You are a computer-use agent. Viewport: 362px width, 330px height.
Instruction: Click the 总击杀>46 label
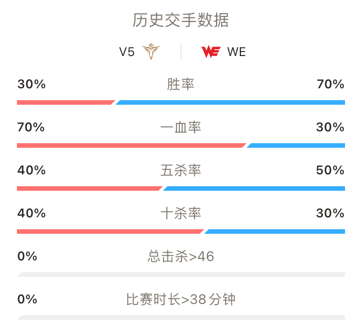tap(181, 256)
